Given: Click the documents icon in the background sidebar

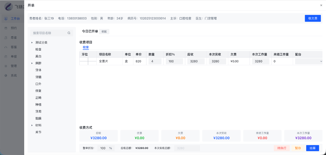Looking at the screenshot, I should point(6,57).
